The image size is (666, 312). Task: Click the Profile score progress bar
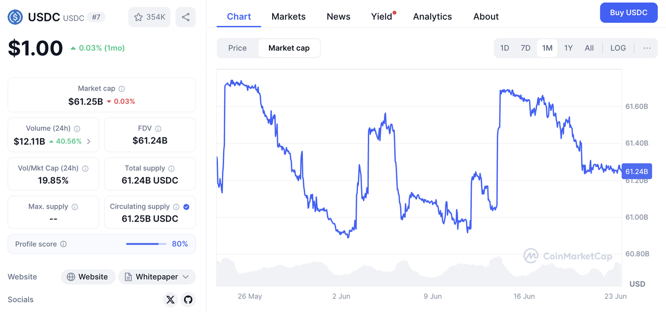(x=146, y=244)
